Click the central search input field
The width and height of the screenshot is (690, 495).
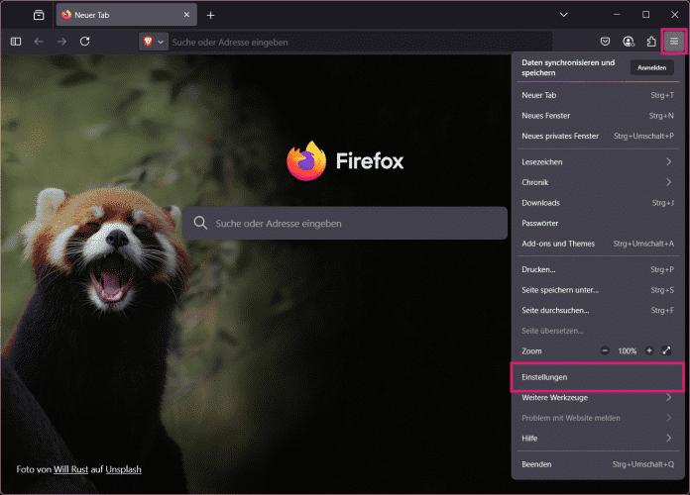(344, 224)
